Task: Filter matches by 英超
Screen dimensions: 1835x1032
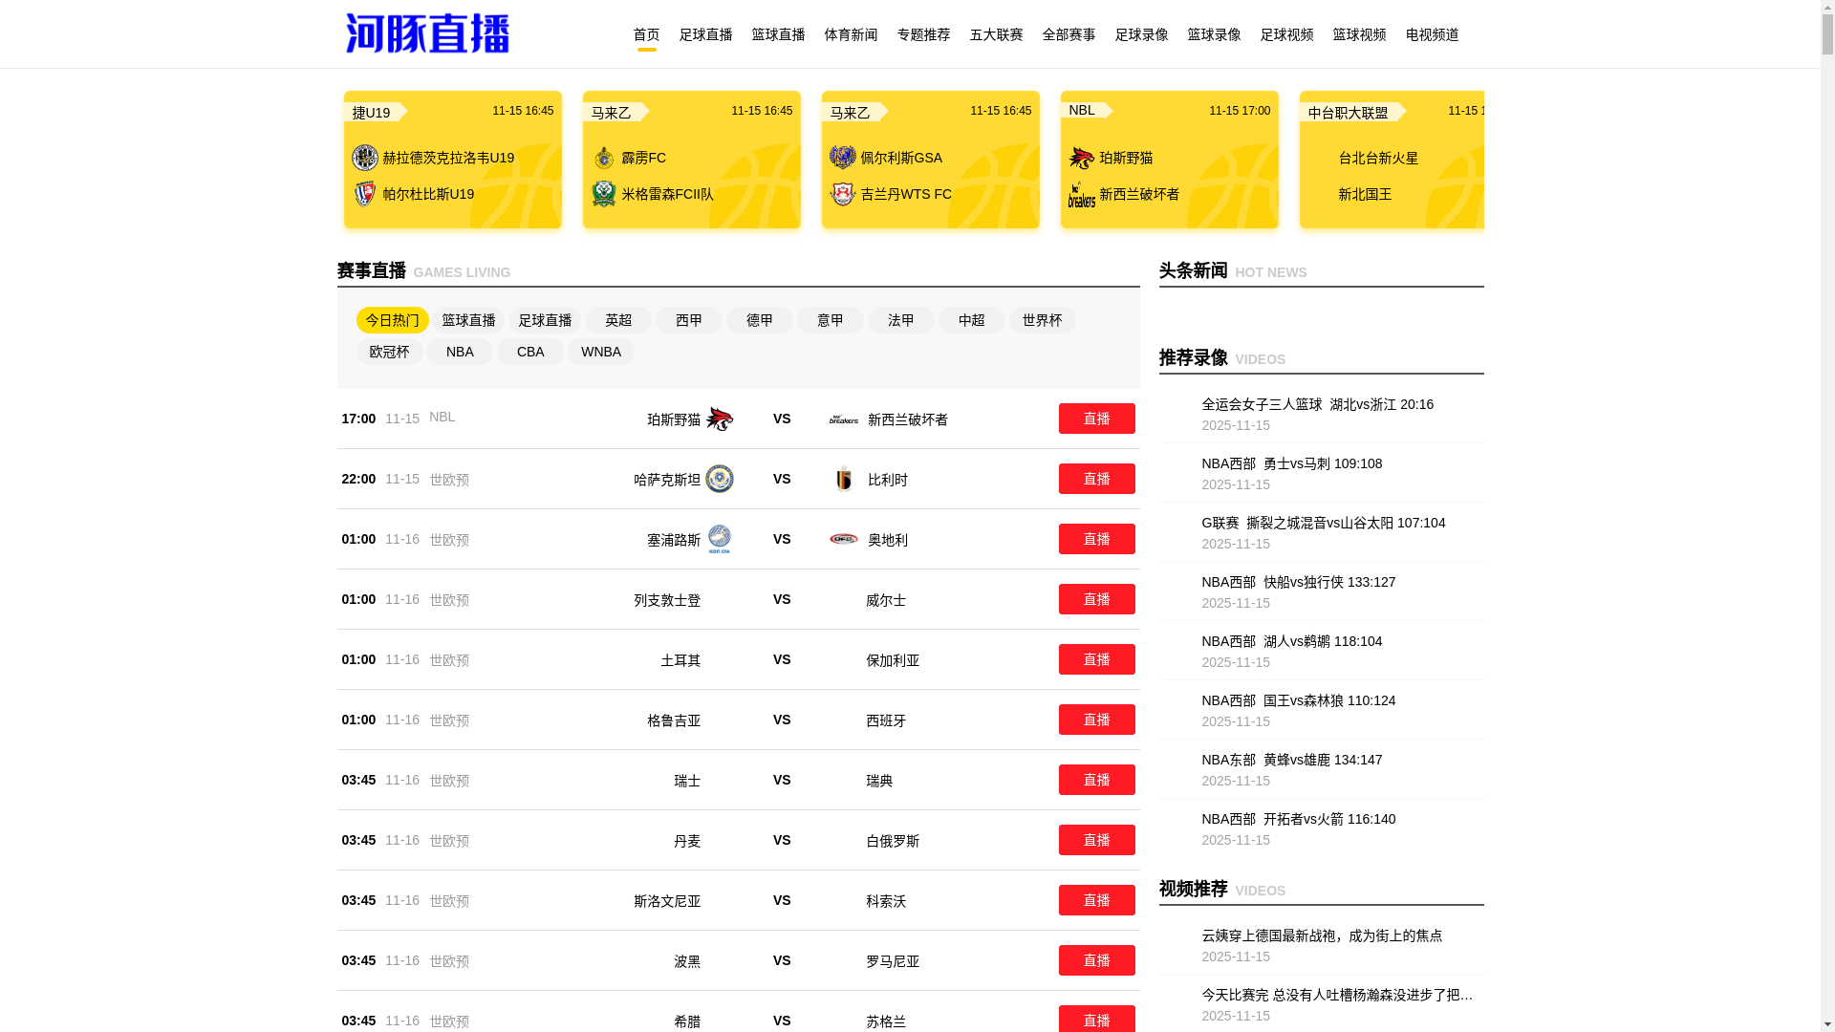Action: coord(618,320)
